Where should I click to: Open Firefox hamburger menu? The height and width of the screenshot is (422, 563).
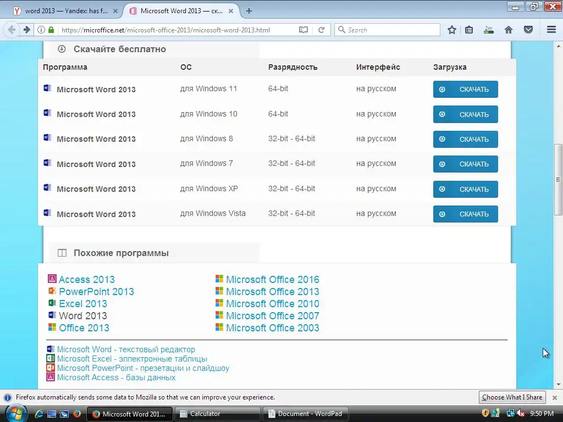(x=551, y=30)
